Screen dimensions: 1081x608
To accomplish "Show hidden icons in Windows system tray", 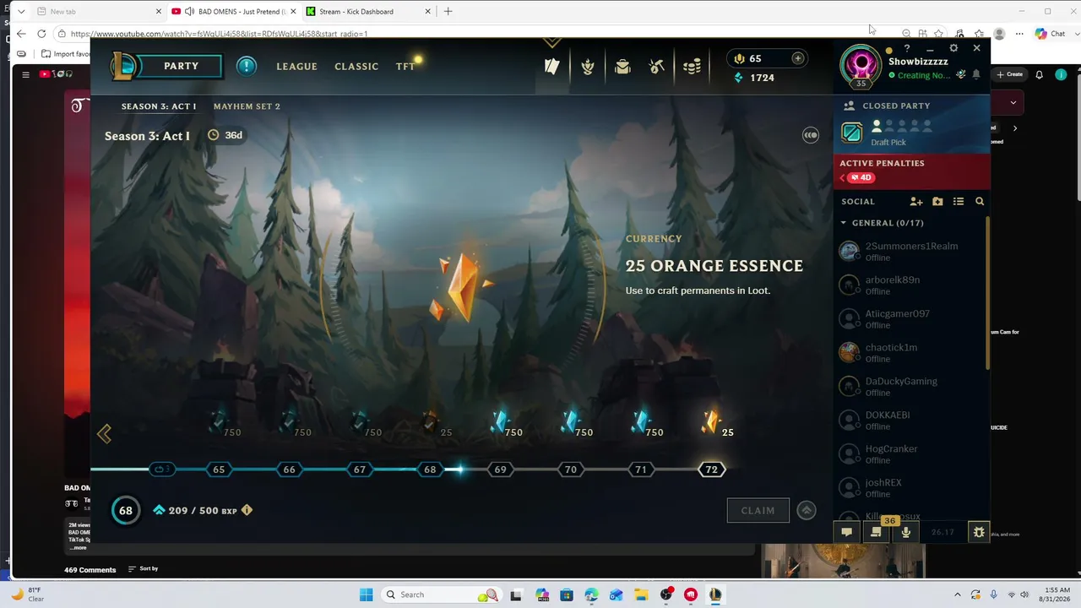I will [957, 594].
